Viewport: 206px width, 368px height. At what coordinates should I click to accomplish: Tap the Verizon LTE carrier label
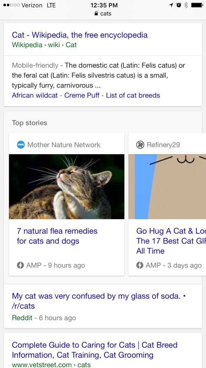tap(39, 5)
